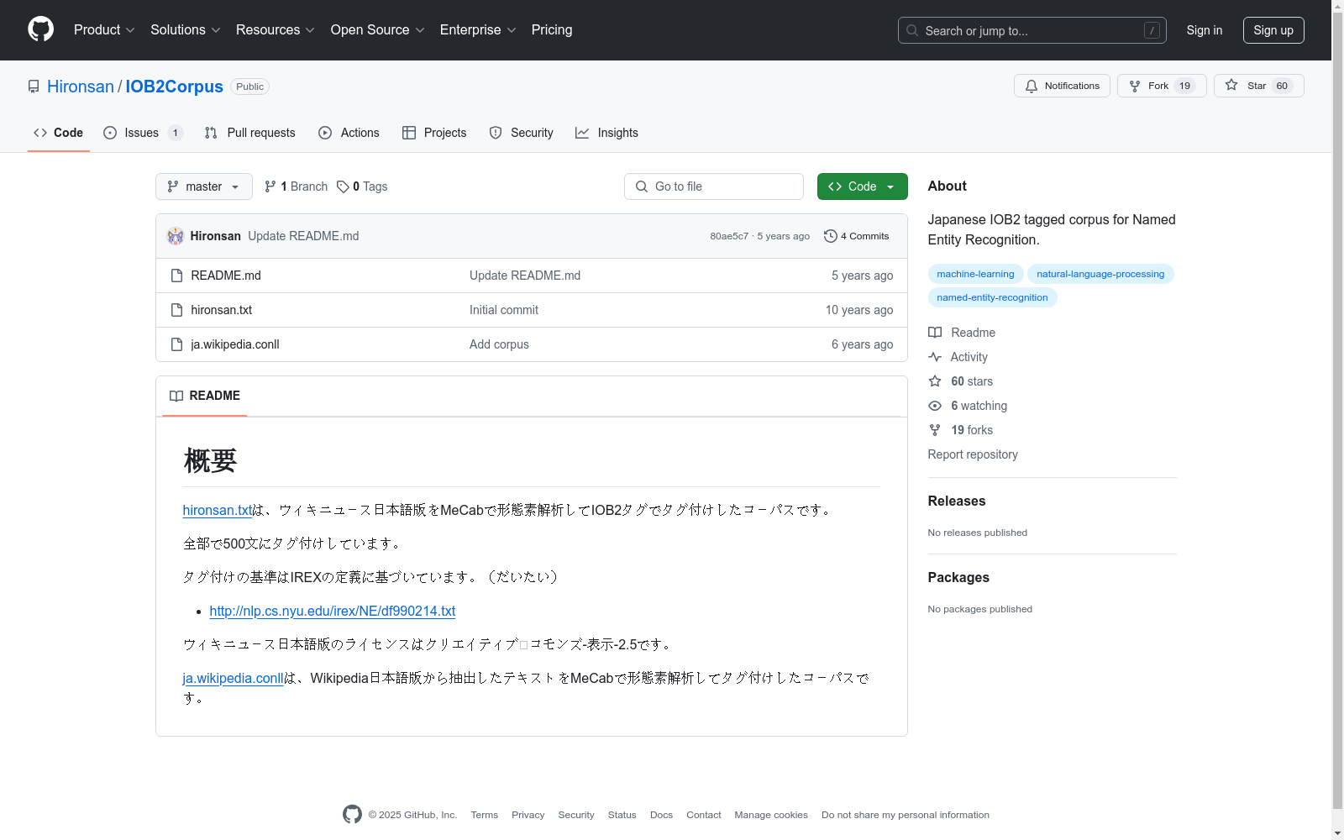Click footer GitHub logo
This screenshot has width=1344, height=840.
(352, 814)
